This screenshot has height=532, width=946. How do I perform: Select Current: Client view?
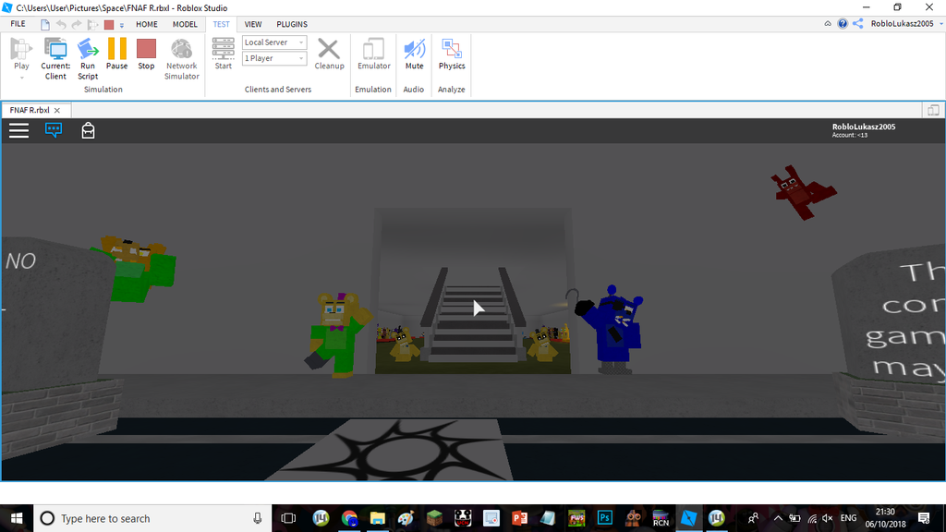click(x=55, y=59)
